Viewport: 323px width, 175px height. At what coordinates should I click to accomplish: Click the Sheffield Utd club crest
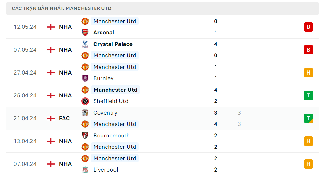[x=85, y=101]
